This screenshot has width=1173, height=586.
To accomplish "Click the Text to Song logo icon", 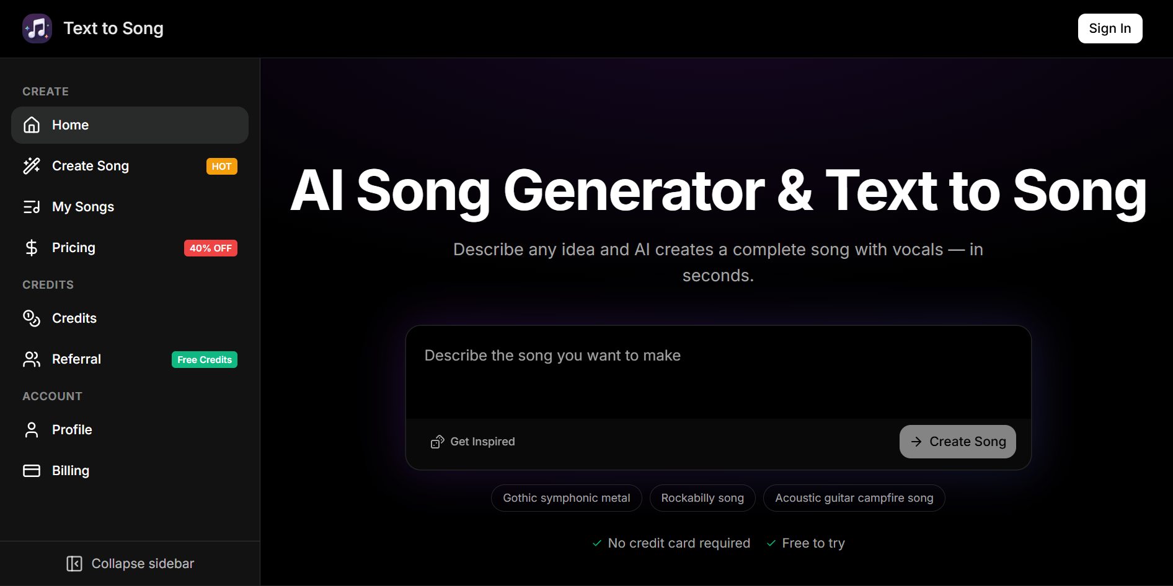I will (x=37, y=28).
